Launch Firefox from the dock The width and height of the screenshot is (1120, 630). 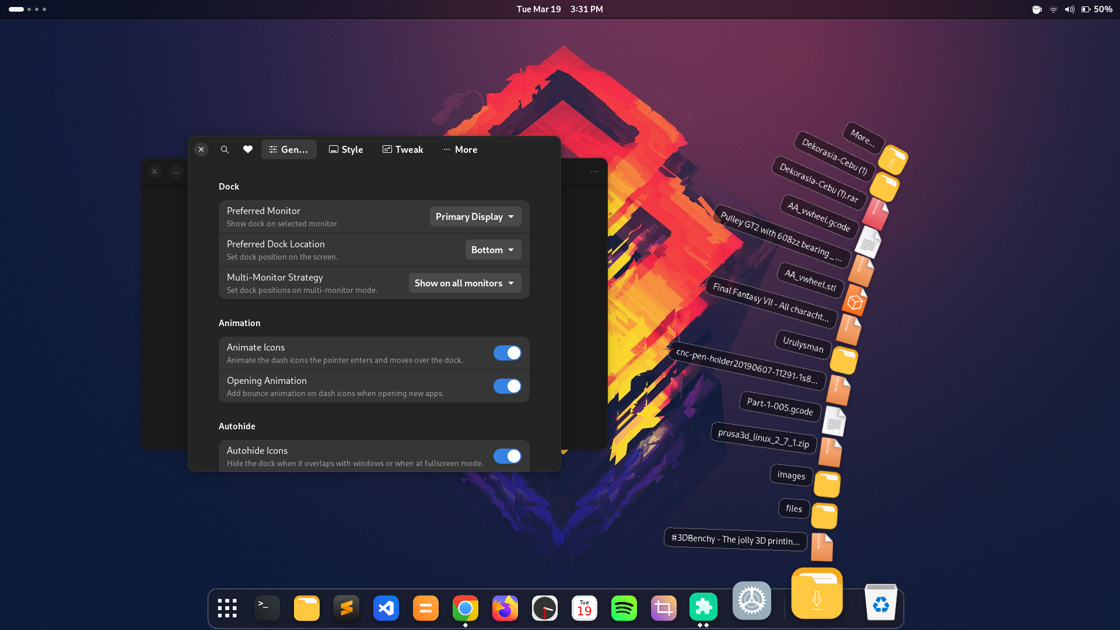[505, 608]
